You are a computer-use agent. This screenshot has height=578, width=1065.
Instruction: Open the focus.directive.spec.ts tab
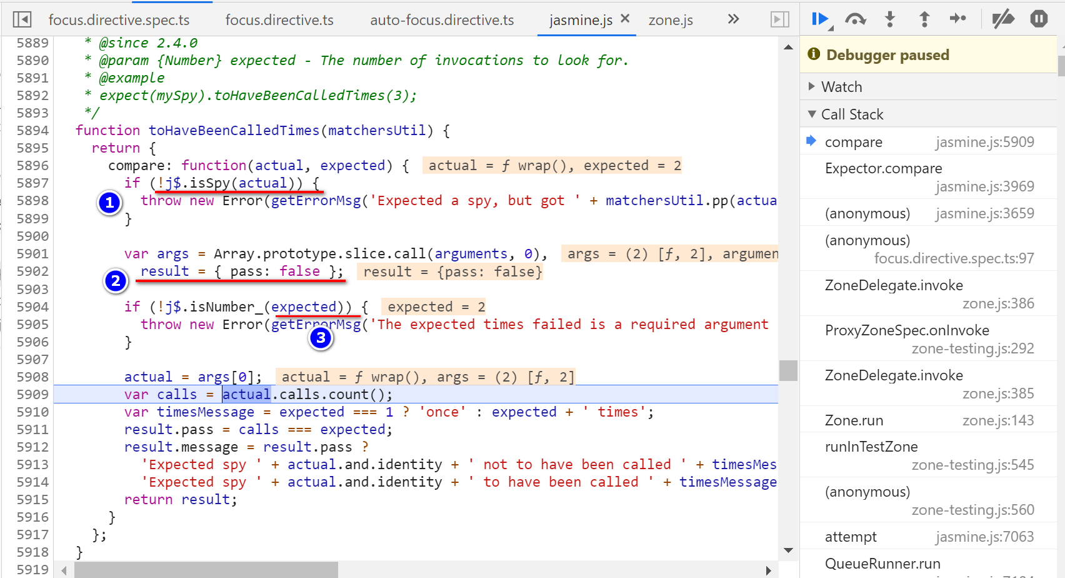119,20
